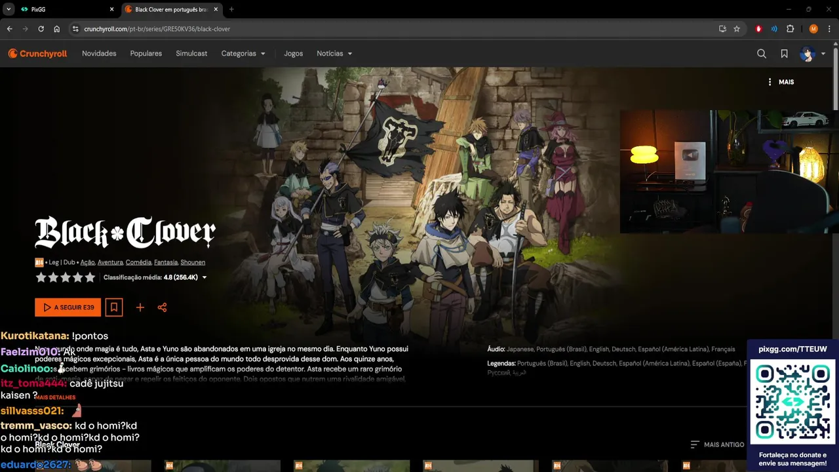
Task: Open the Chrome profile M avatar
Action: point(813,29)
